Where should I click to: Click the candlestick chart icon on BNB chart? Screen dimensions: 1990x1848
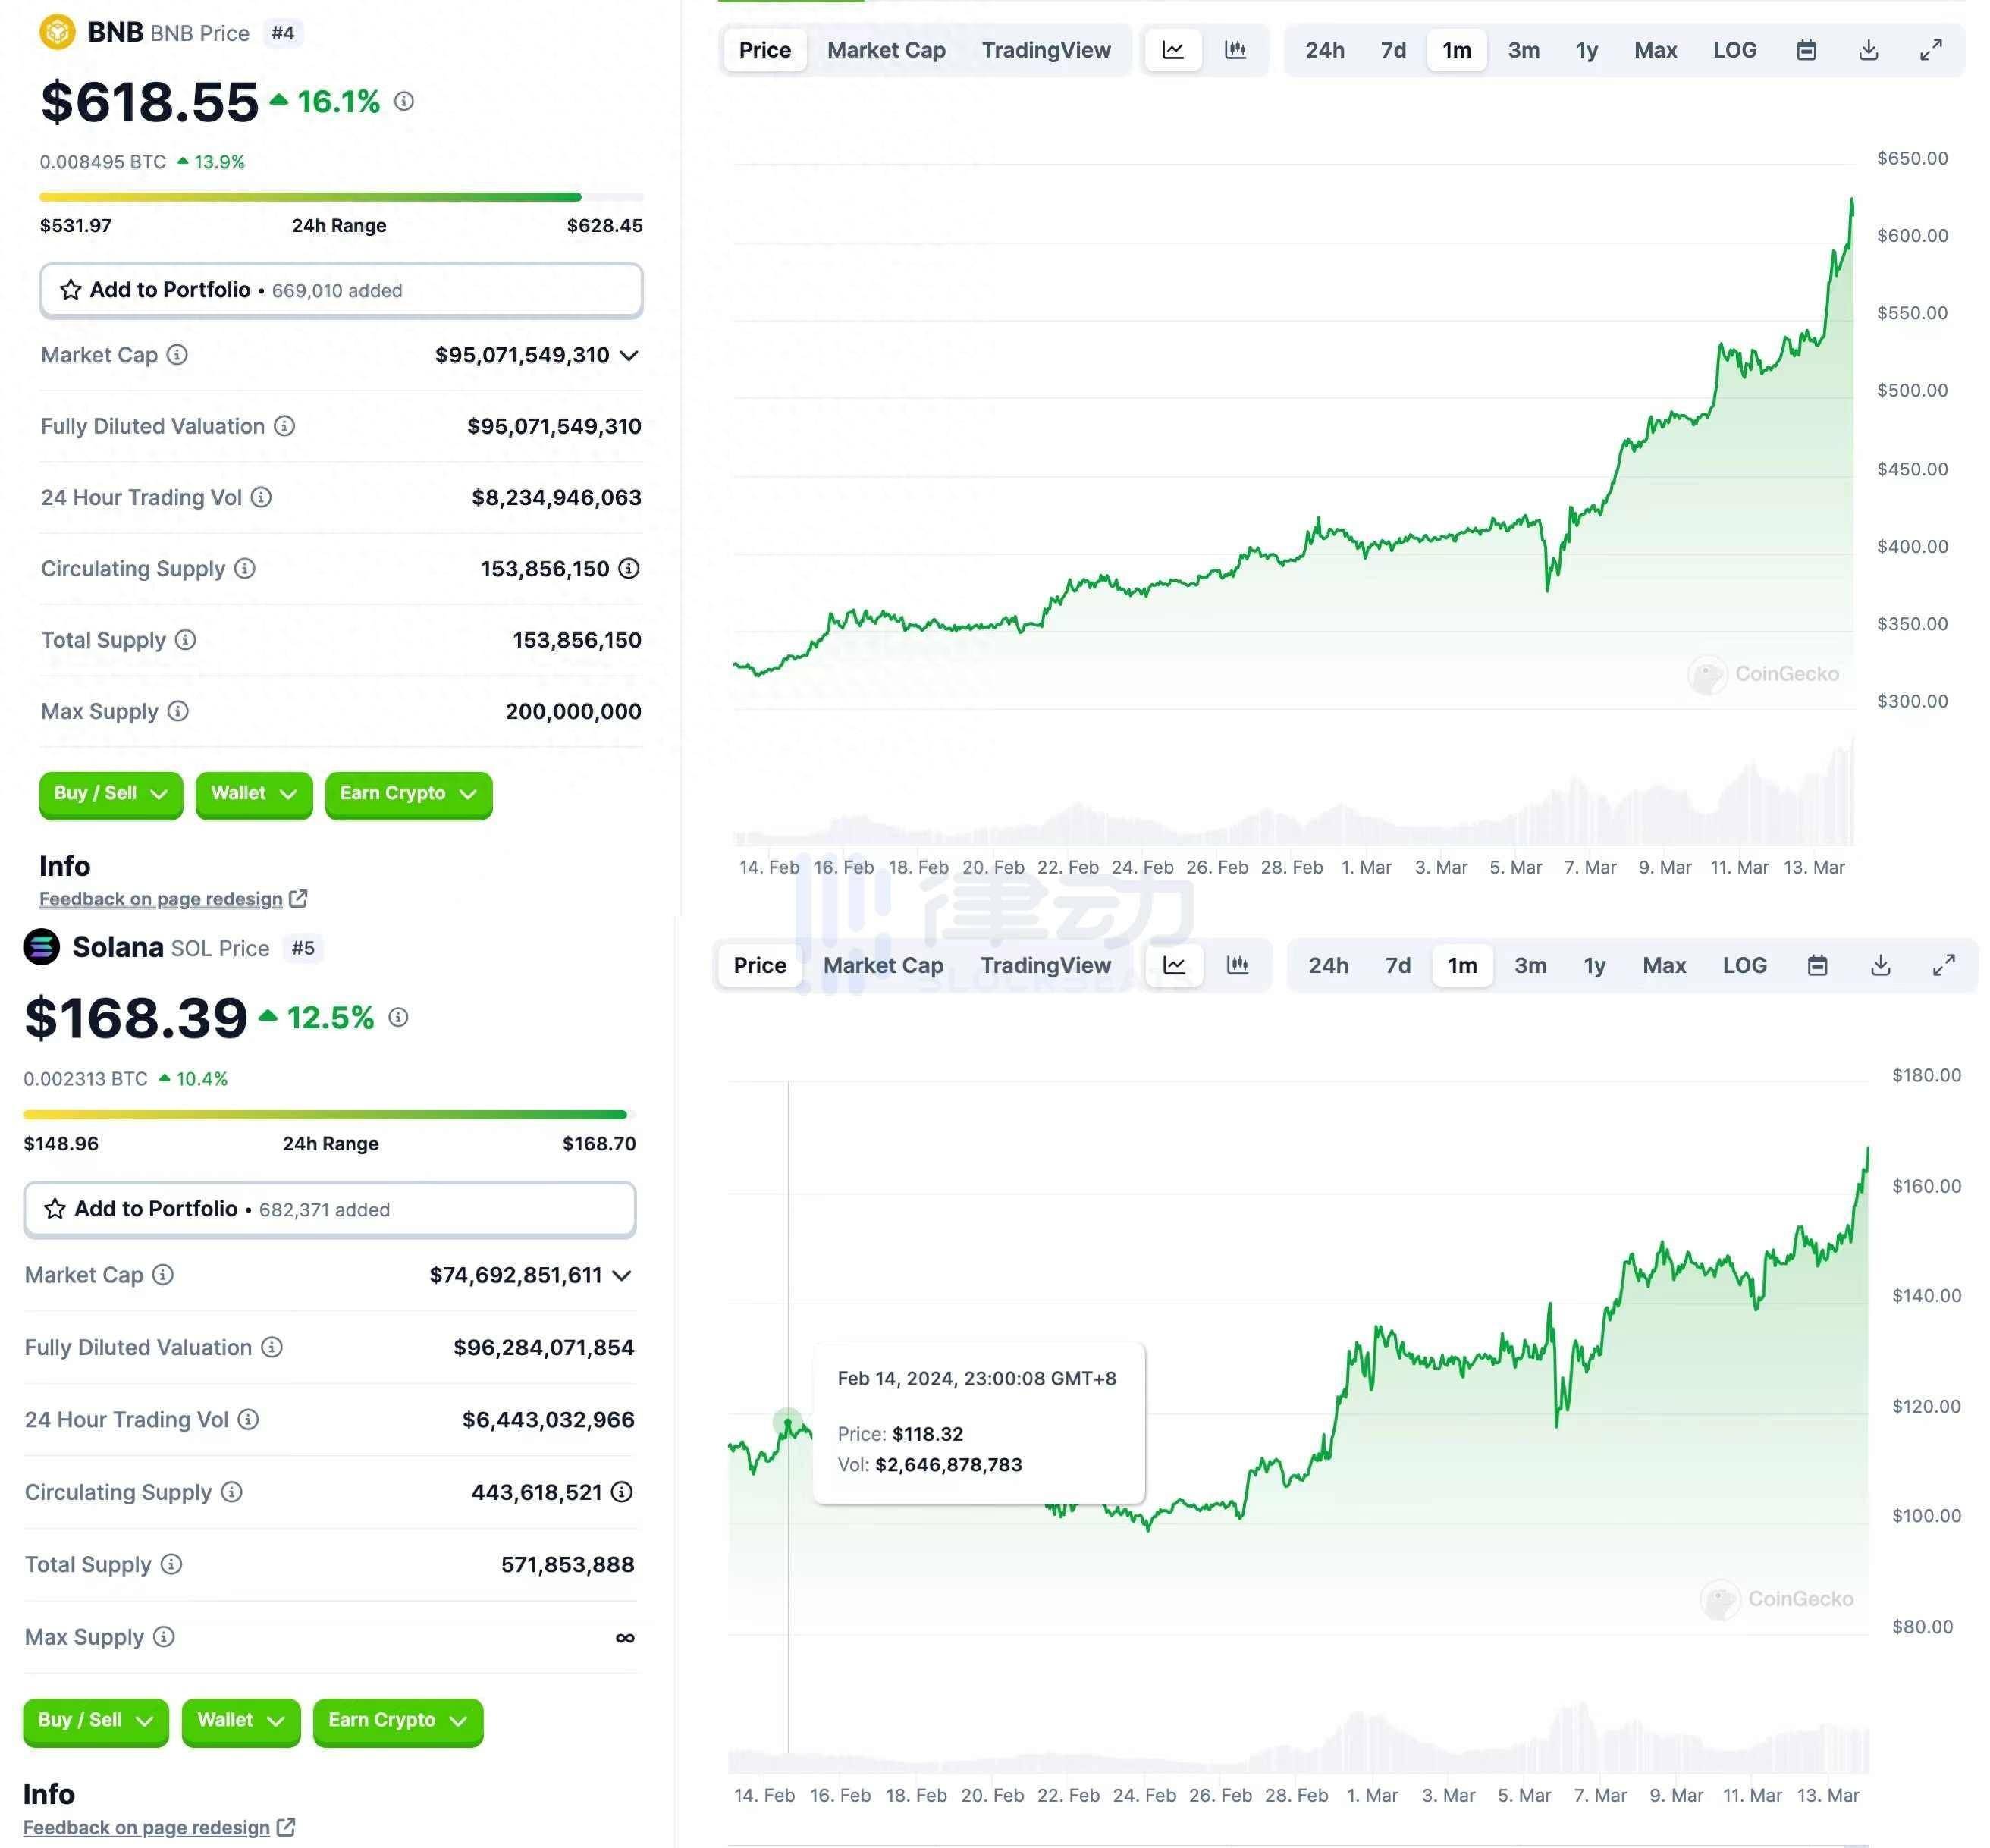point(1235,50)
